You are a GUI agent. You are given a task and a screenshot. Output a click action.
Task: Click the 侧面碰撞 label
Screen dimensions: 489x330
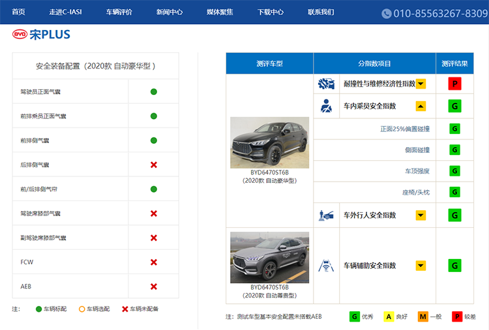click(417, 150)
